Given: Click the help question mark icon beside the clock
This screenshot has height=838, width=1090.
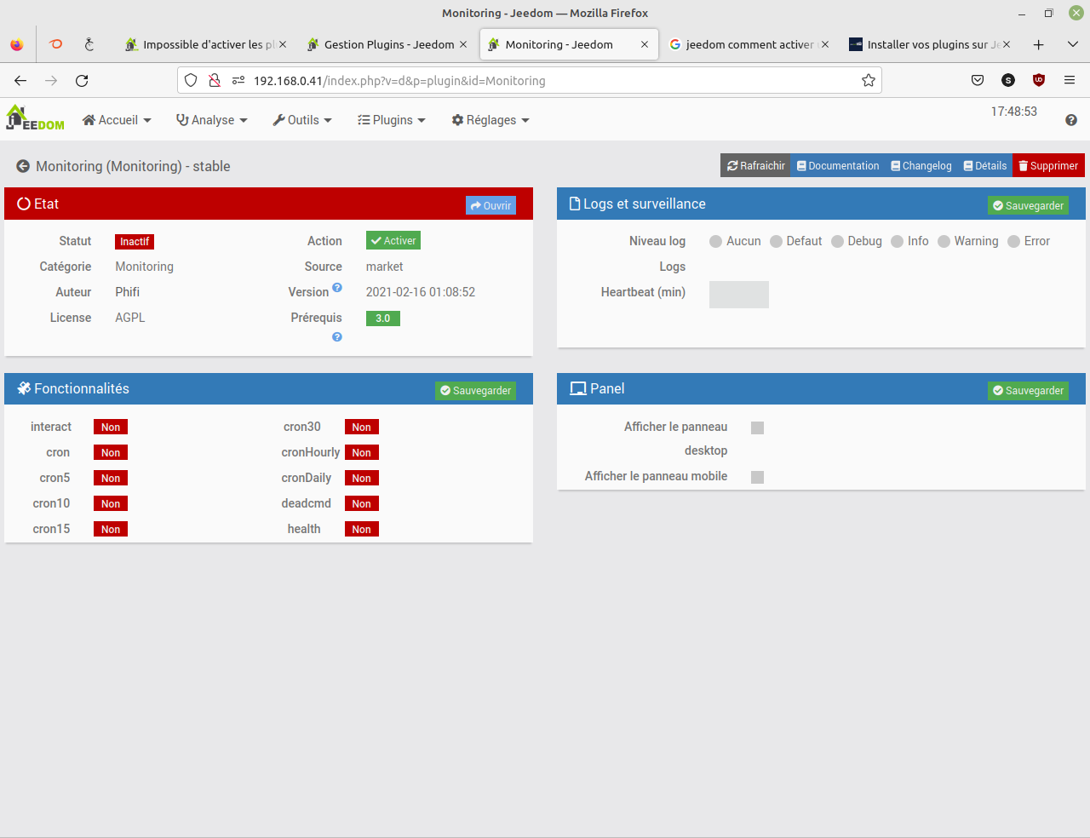Looking at the screenshot, I should [x=1071, y=120].
